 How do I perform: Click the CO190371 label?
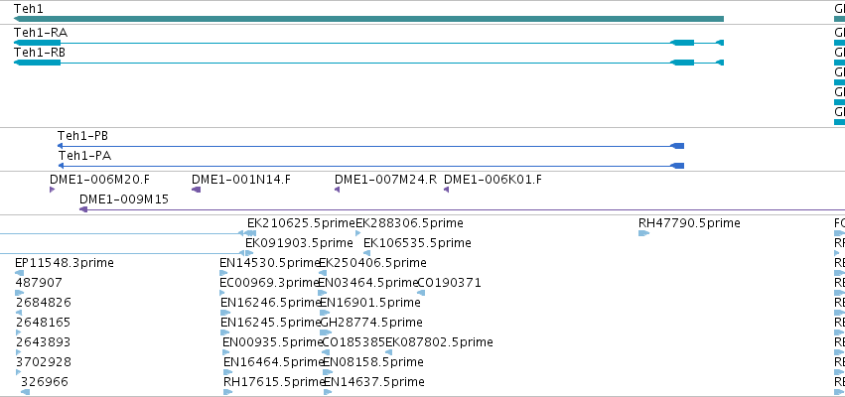coord(450,283)
